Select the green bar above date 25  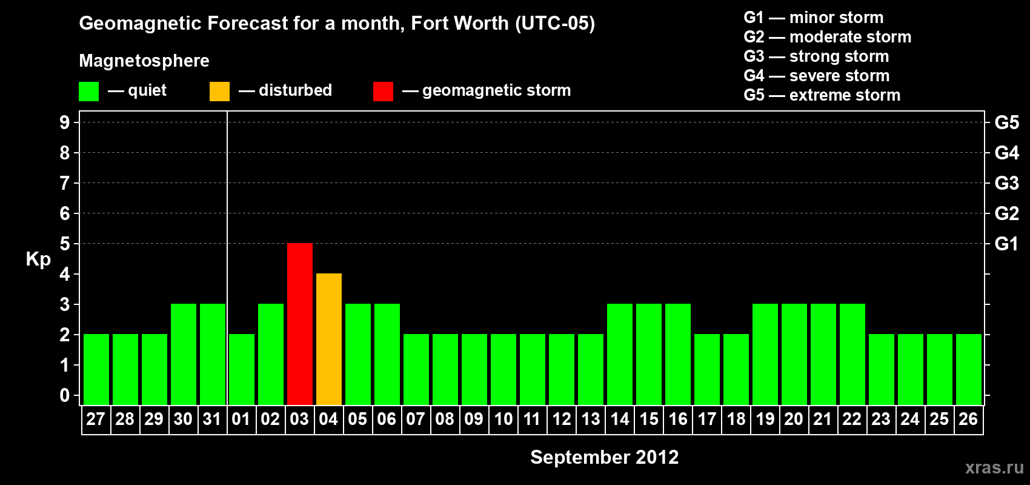[940, 369]
